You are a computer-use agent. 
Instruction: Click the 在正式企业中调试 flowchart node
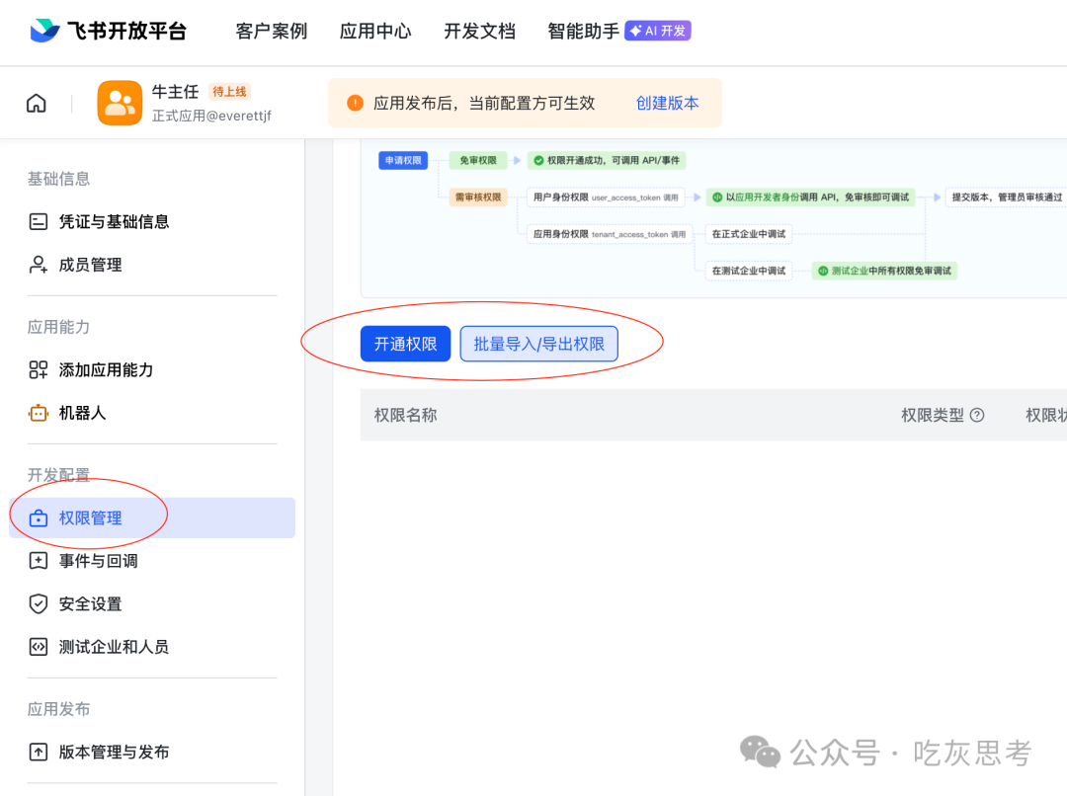click(x=749, y=234)
